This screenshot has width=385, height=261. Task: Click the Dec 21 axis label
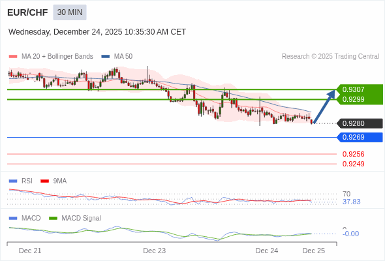[30, 251]
